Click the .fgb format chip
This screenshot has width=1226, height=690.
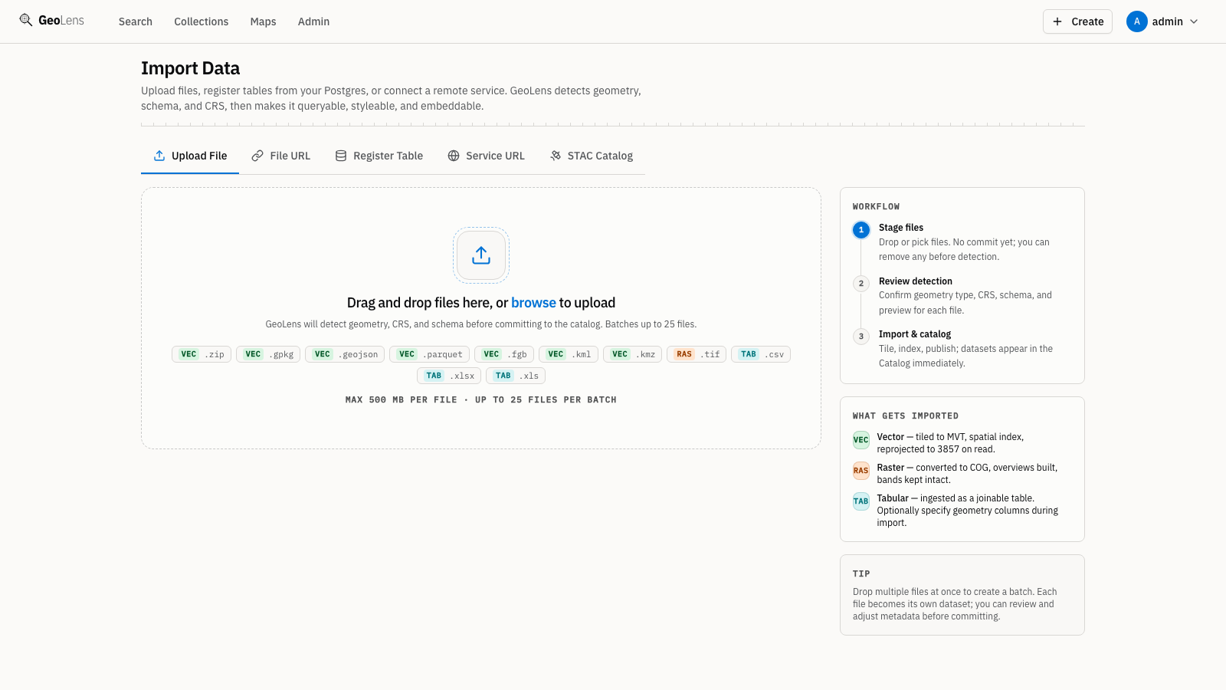point(504,354)
